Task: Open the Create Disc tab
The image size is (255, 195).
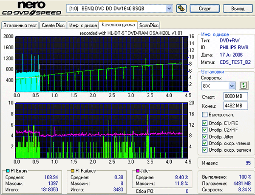Action: (53, 25)
